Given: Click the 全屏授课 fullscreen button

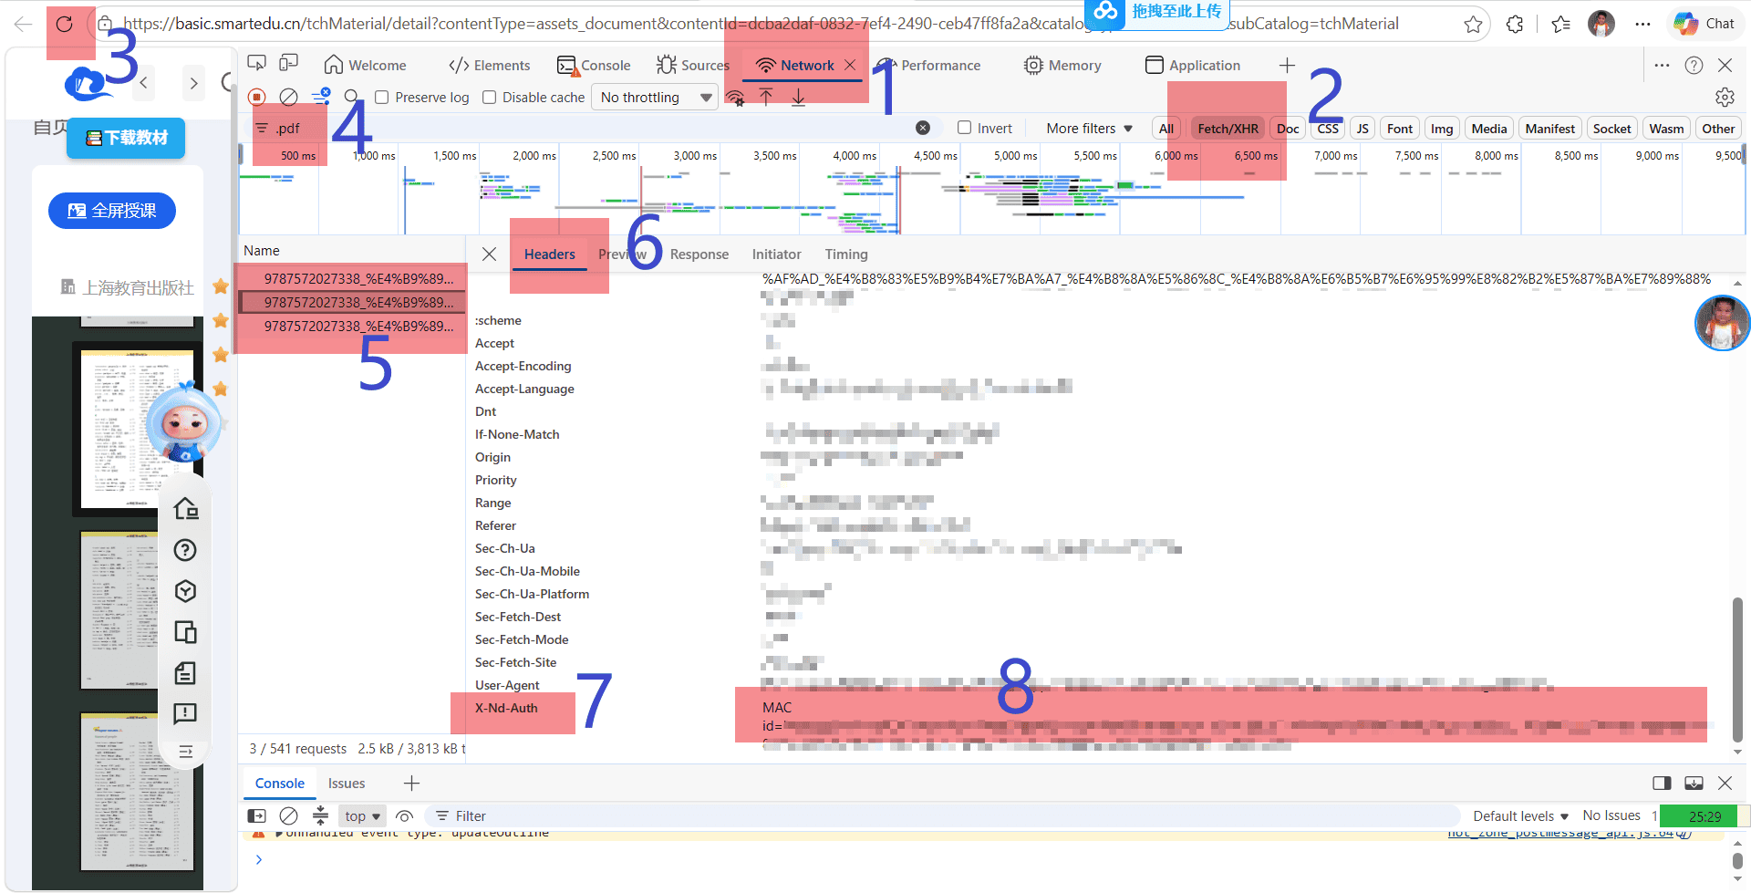Looking at the screenshot, I should click(x=111, y=211).
